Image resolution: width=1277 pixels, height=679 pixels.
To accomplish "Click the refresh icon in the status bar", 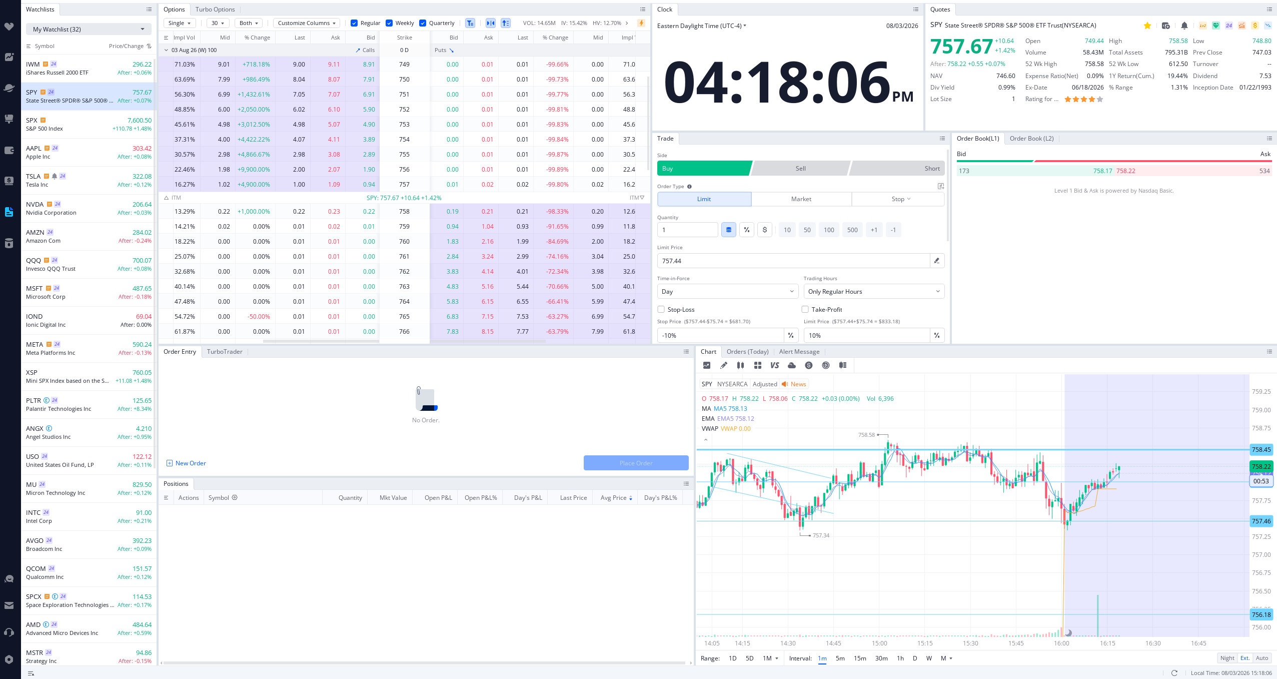I will pyautogui.click(x=1174, y=673).
